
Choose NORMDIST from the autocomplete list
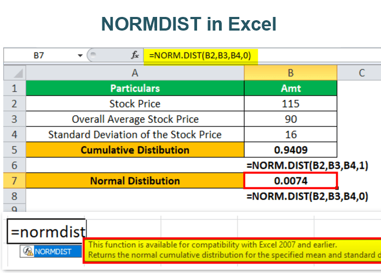pyautogui.click(x=54, y=252)
